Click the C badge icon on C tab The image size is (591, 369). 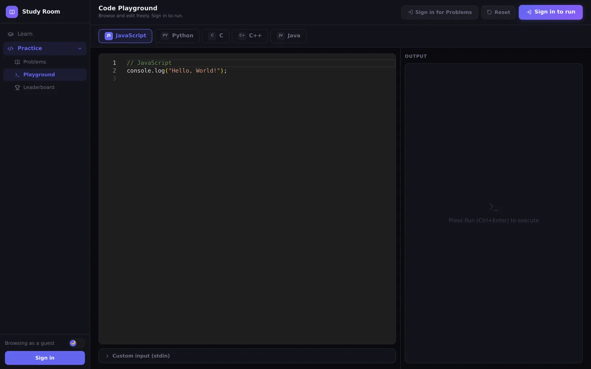pos(212,36)
